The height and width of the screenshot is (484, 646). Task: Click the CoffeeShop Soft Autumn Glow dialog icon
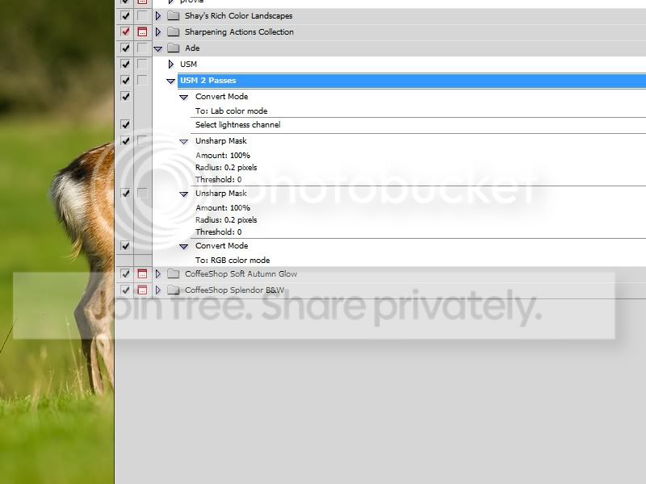[x=142, y=274]
